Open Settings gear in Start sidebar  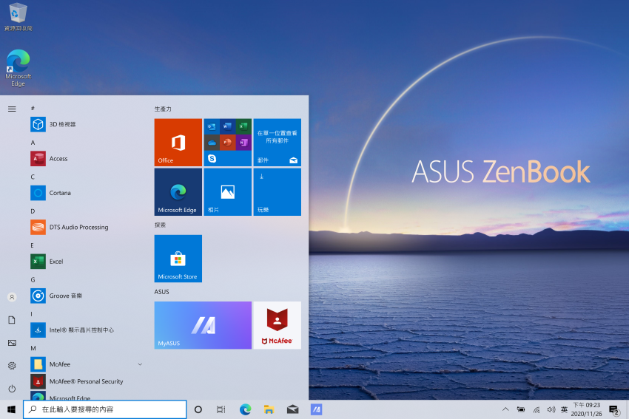tap(12, 366)
